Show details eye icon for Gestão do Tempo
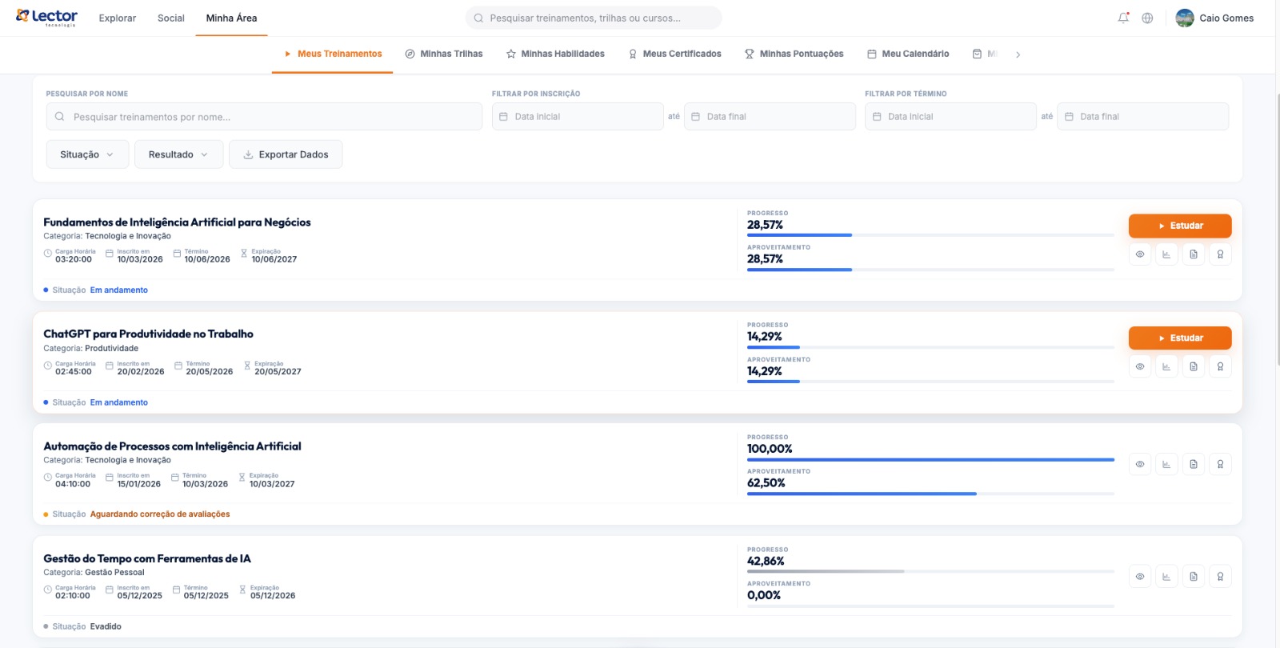The image size is (1280, 648). point(1140,576)
